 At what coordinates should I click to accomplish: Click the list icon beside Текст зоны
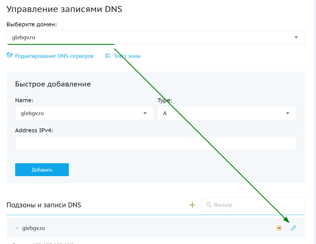tap(108, 56)
